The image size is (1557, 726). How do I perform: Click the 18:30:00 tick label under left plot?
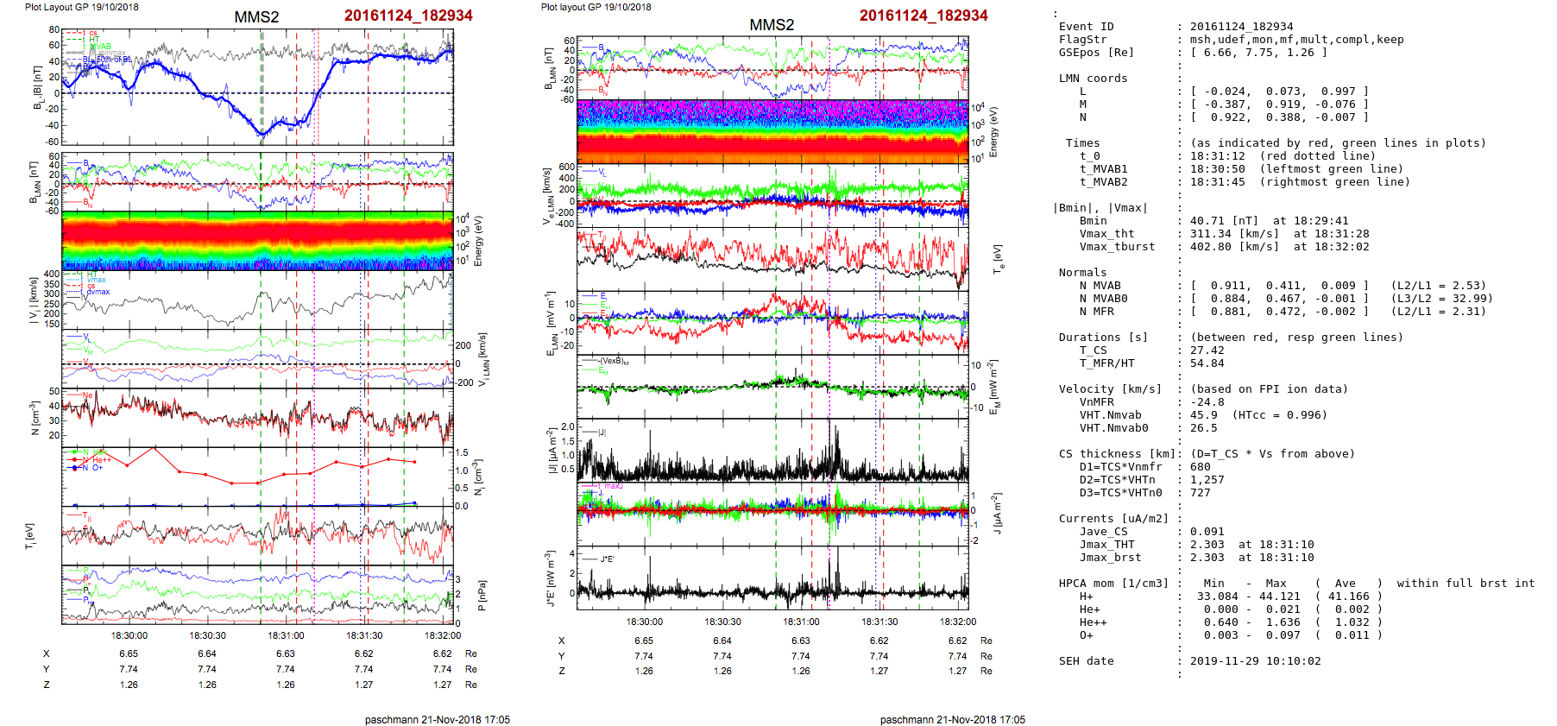[129, 635]
